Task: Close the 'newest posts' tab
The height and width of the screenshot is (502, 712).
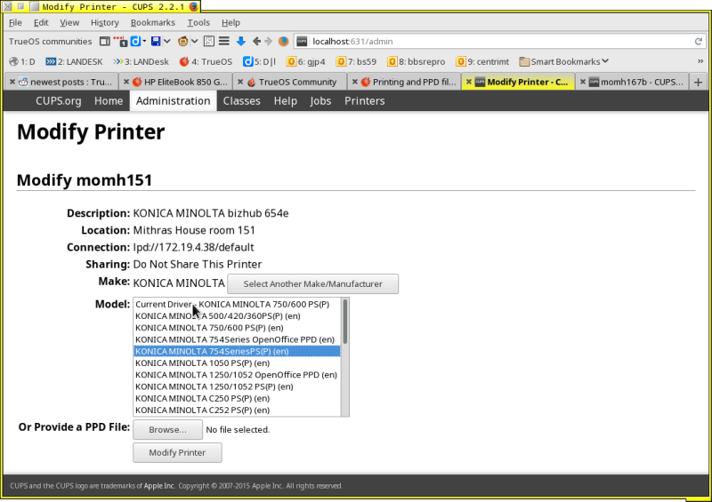Action: coord(12,82)
